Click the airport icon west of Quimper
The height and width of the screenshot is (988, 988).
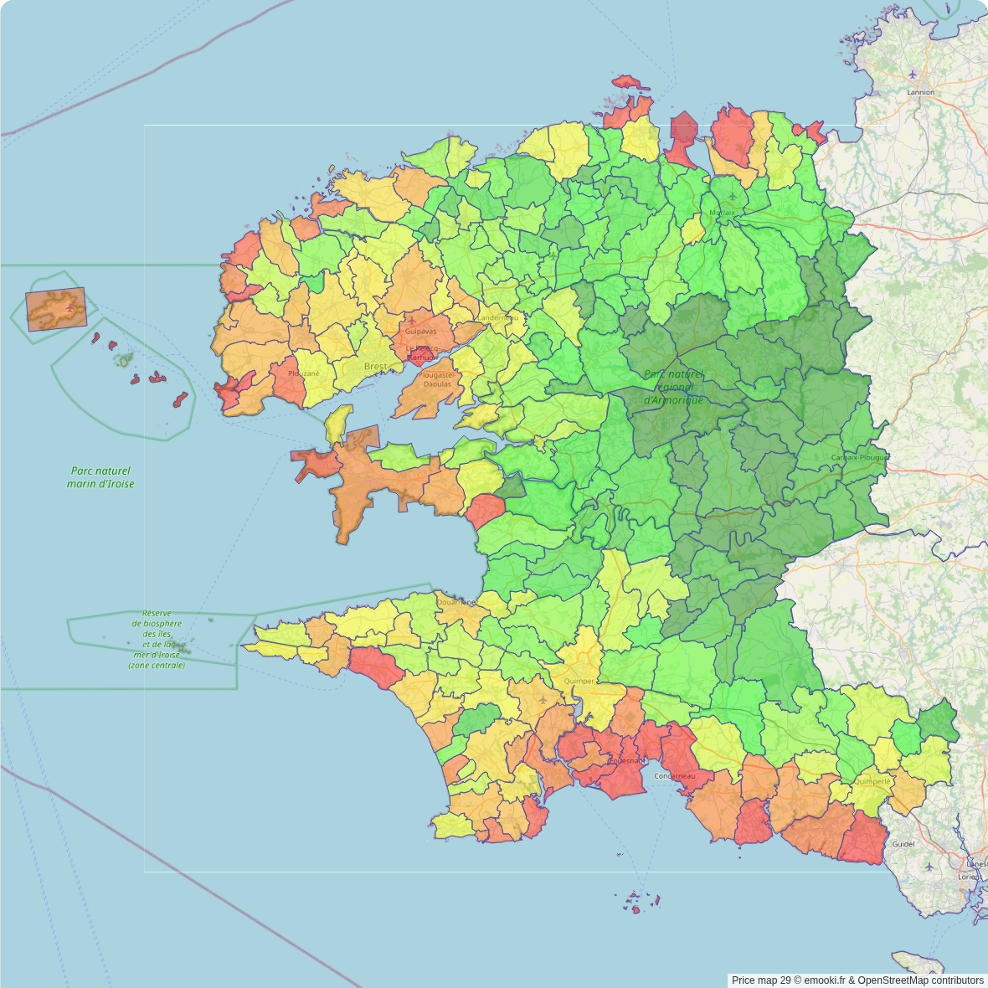pos(543,699)
